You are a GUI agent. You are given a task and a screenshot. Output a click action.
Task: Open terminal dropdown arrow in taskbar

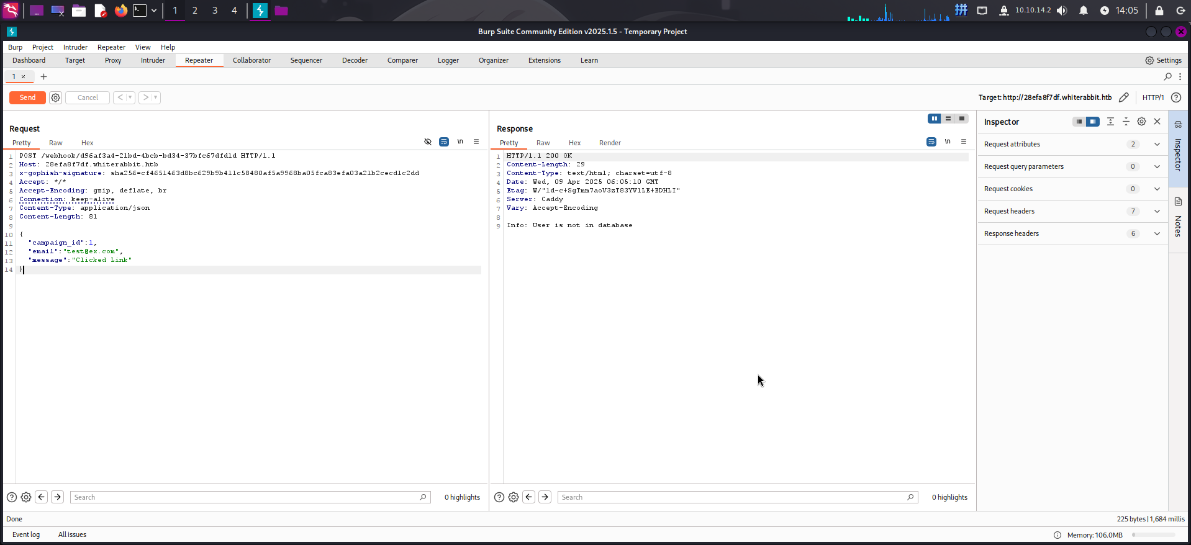154,11
